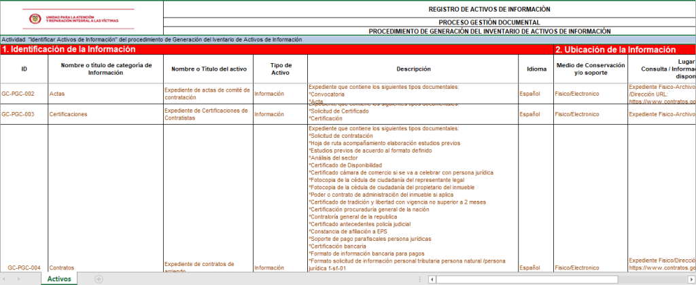
Task: Select the Activos sheet tab
Action: coord(59,279)
